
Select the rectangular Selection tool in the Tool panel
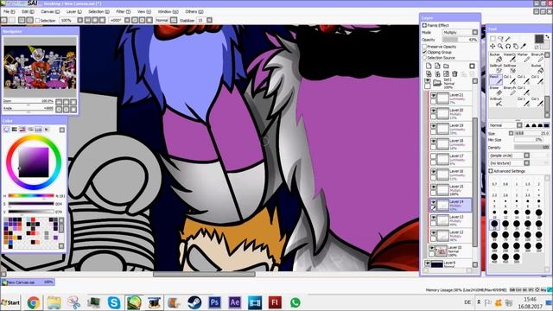pos(493,39)
